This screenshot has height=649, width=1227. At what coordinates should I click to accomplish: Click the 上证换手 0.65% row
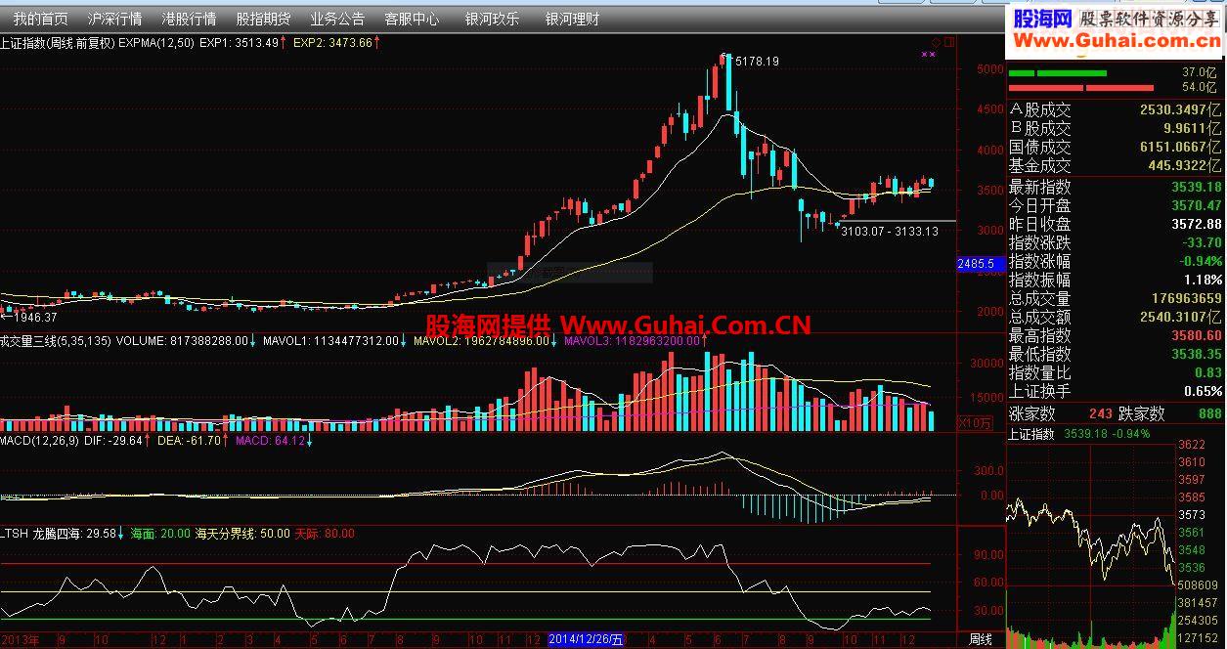tap(1116, 391)
